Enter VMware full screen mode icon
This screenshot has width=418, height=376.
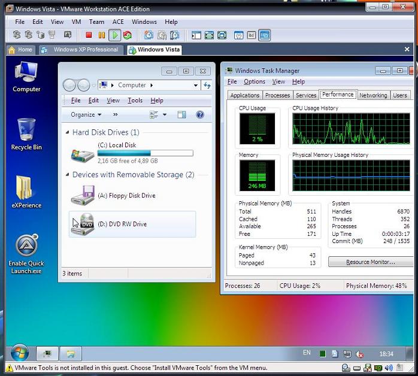coord(209,35)
